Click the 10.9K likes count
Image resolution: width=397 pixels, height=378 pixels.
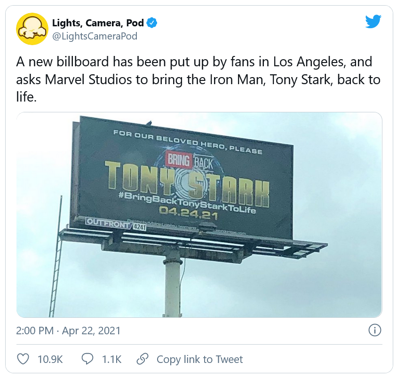coord(50,360)
